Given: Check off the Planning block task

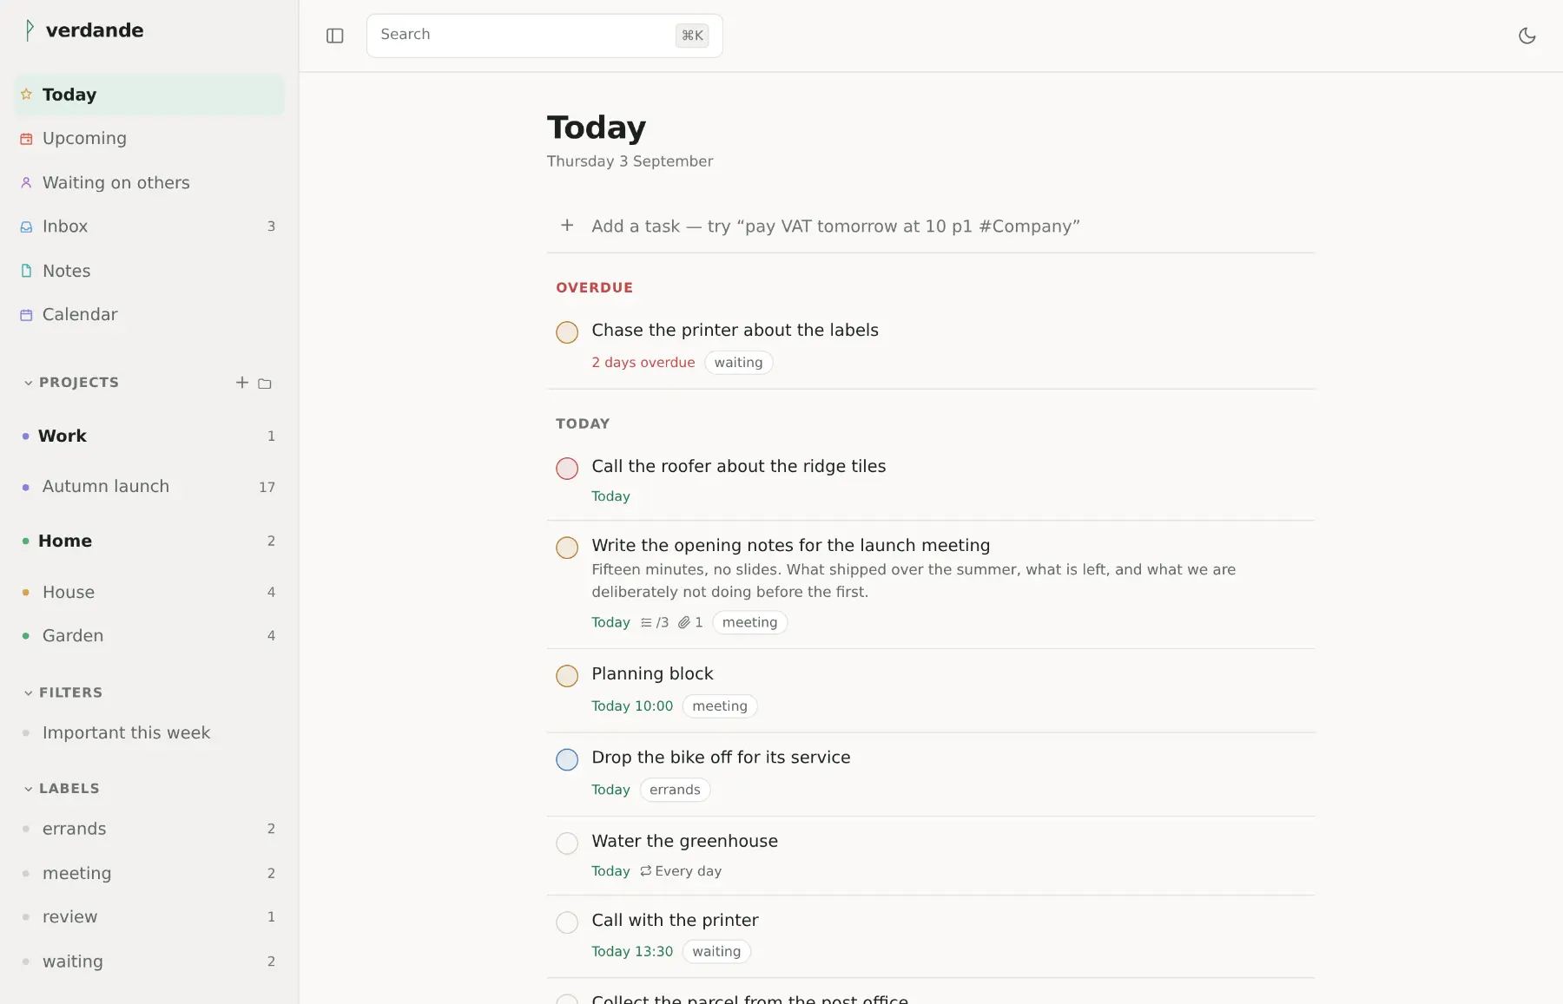Looking at the screenshot, I should [x=567, y=676].
